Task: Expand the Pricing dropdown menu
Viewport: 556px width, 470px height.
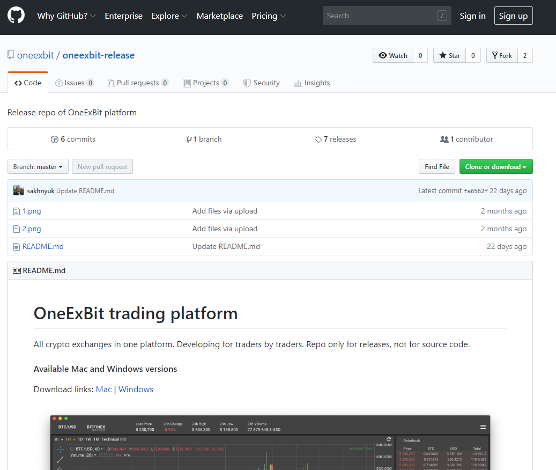Action: pyautogui.click(x=269, y=16)
